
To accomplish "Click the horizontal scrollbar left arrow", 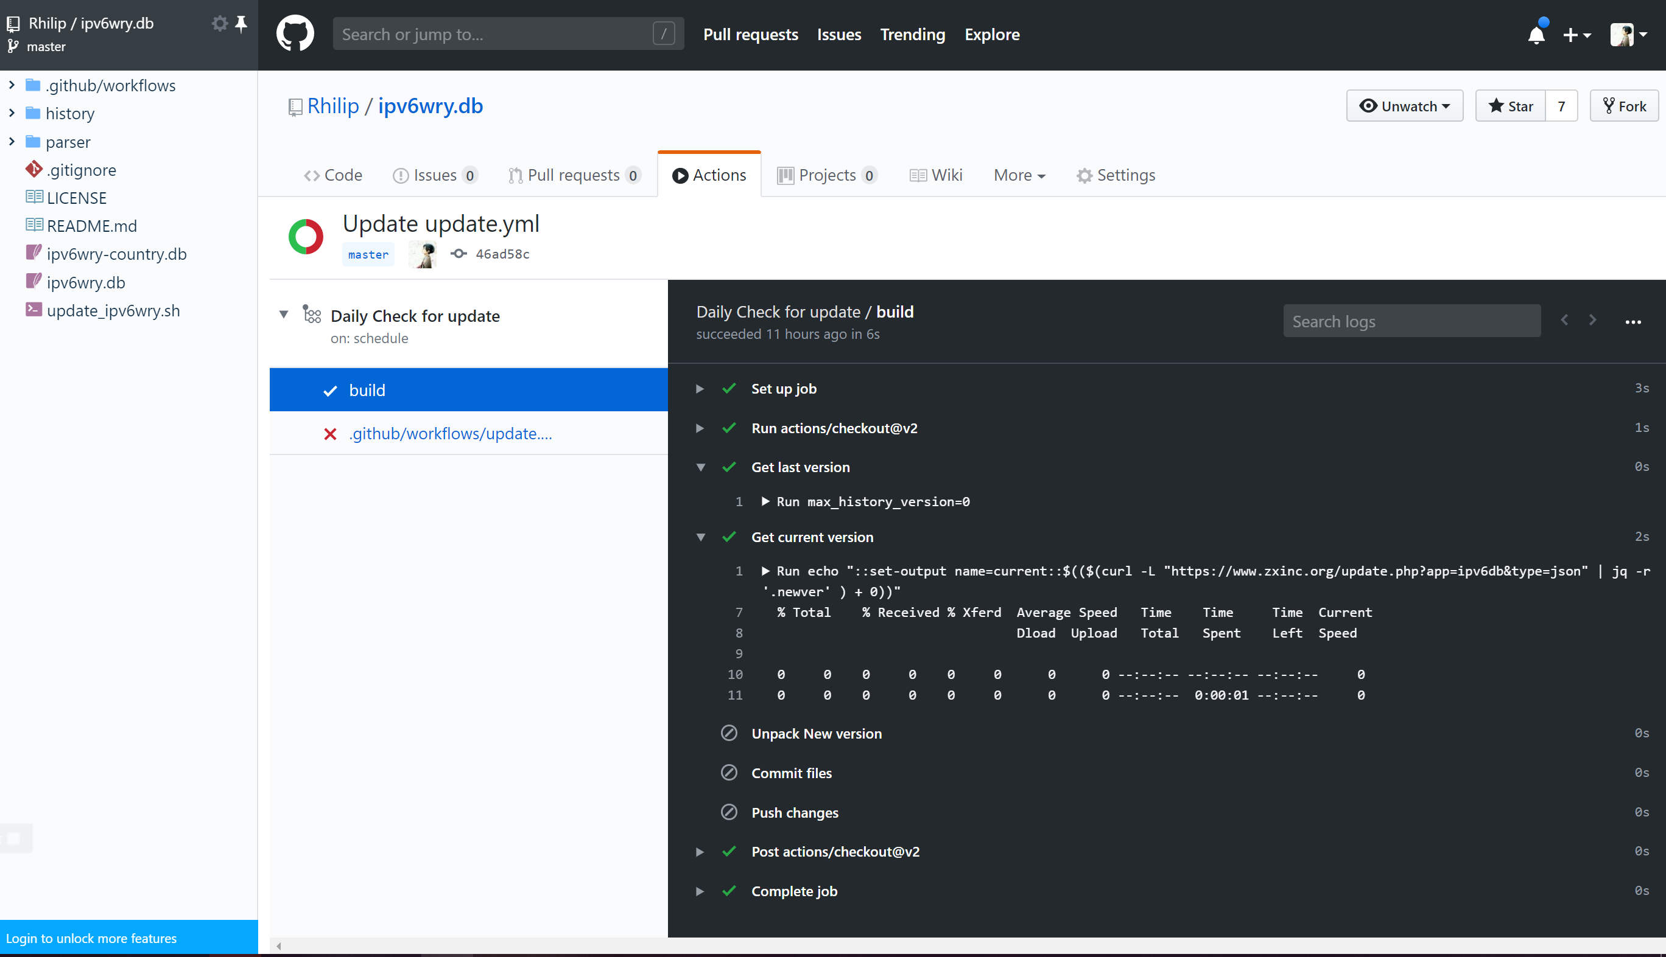I will coord(279,946).
